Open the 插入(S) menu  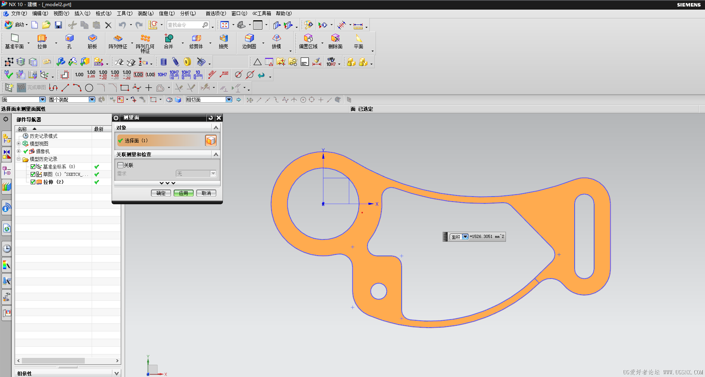click(82, 13)
